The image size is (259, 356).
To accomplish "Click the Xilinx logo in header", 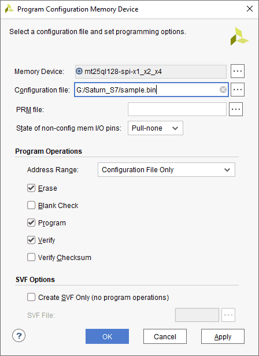I will click(239, 36).
